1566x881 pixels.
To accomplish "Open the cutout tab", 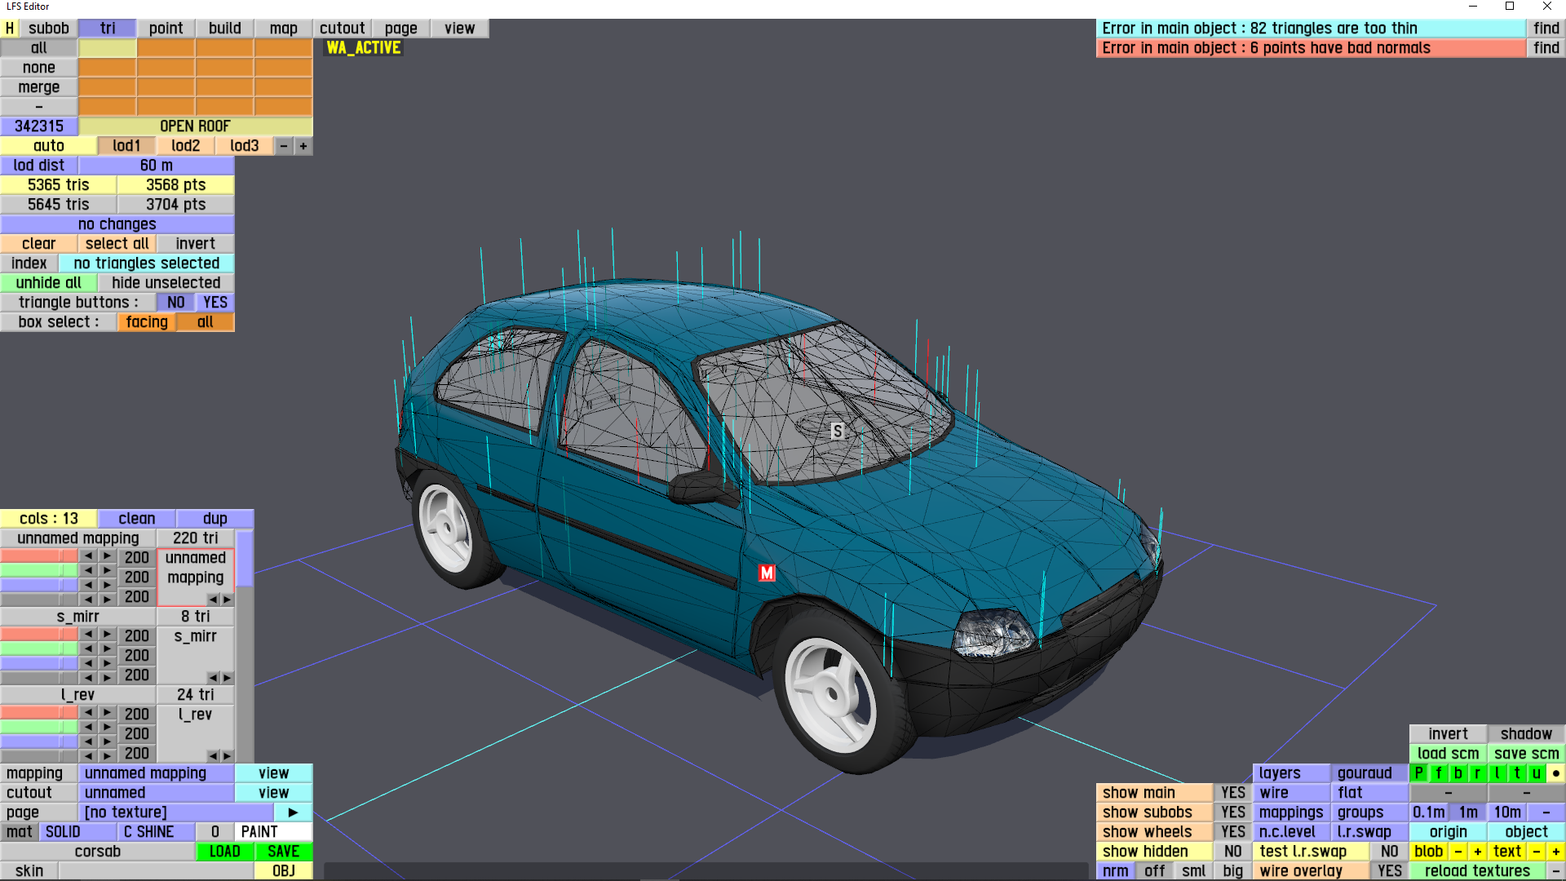I will (x=342, y=29).
